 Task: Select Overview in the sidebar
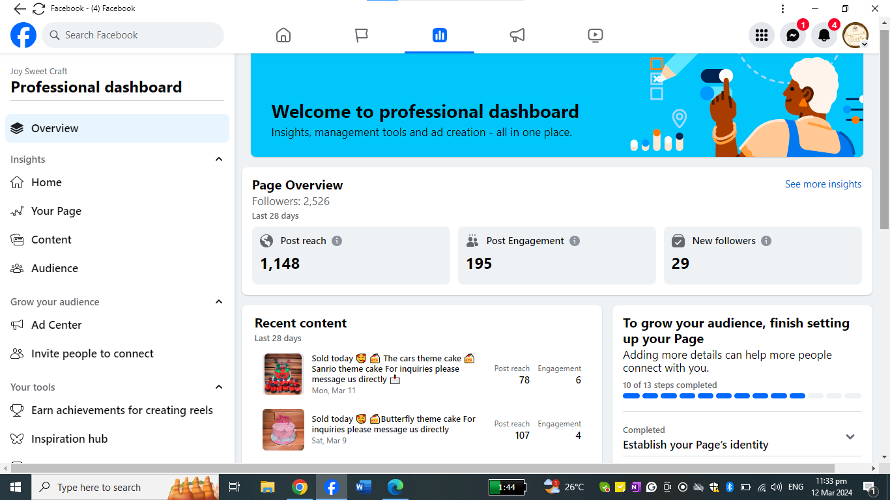click(117, 128)
